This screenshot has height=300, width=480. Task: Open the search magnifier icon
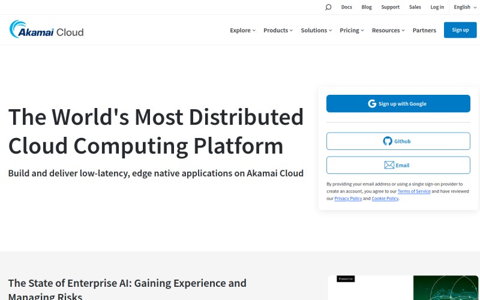328,7
